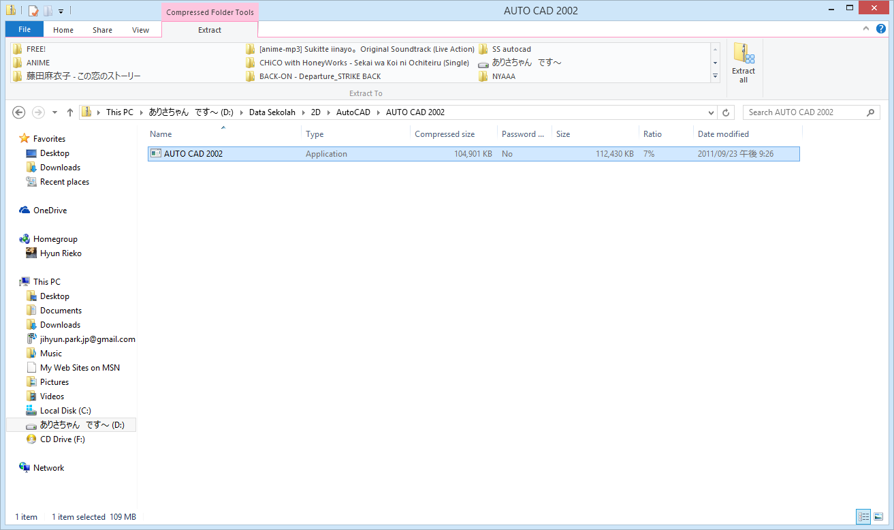This screenshot has height=530, width=894.
Task: Open Pictures under This PC
Action: 54,382
